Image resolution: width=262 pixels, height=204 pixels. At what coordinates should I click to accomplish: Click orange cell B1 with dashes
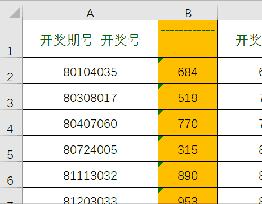pyautogui.click(x=188, y=39)
